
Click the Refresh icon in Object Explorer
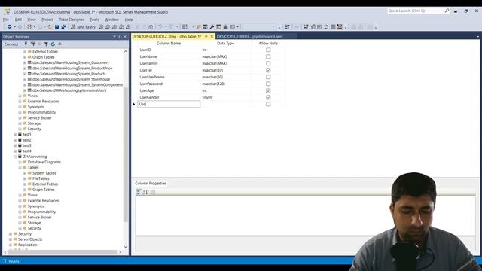click(53, 44)
